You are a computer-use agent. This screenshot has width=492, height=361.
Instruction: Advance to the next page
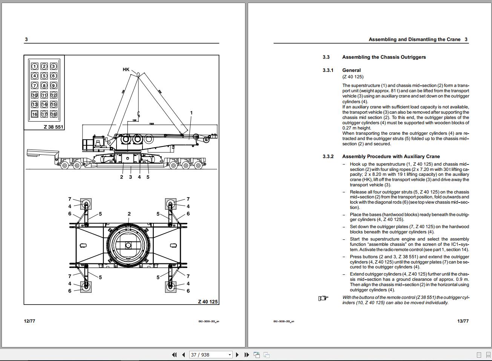pos(237,355)
